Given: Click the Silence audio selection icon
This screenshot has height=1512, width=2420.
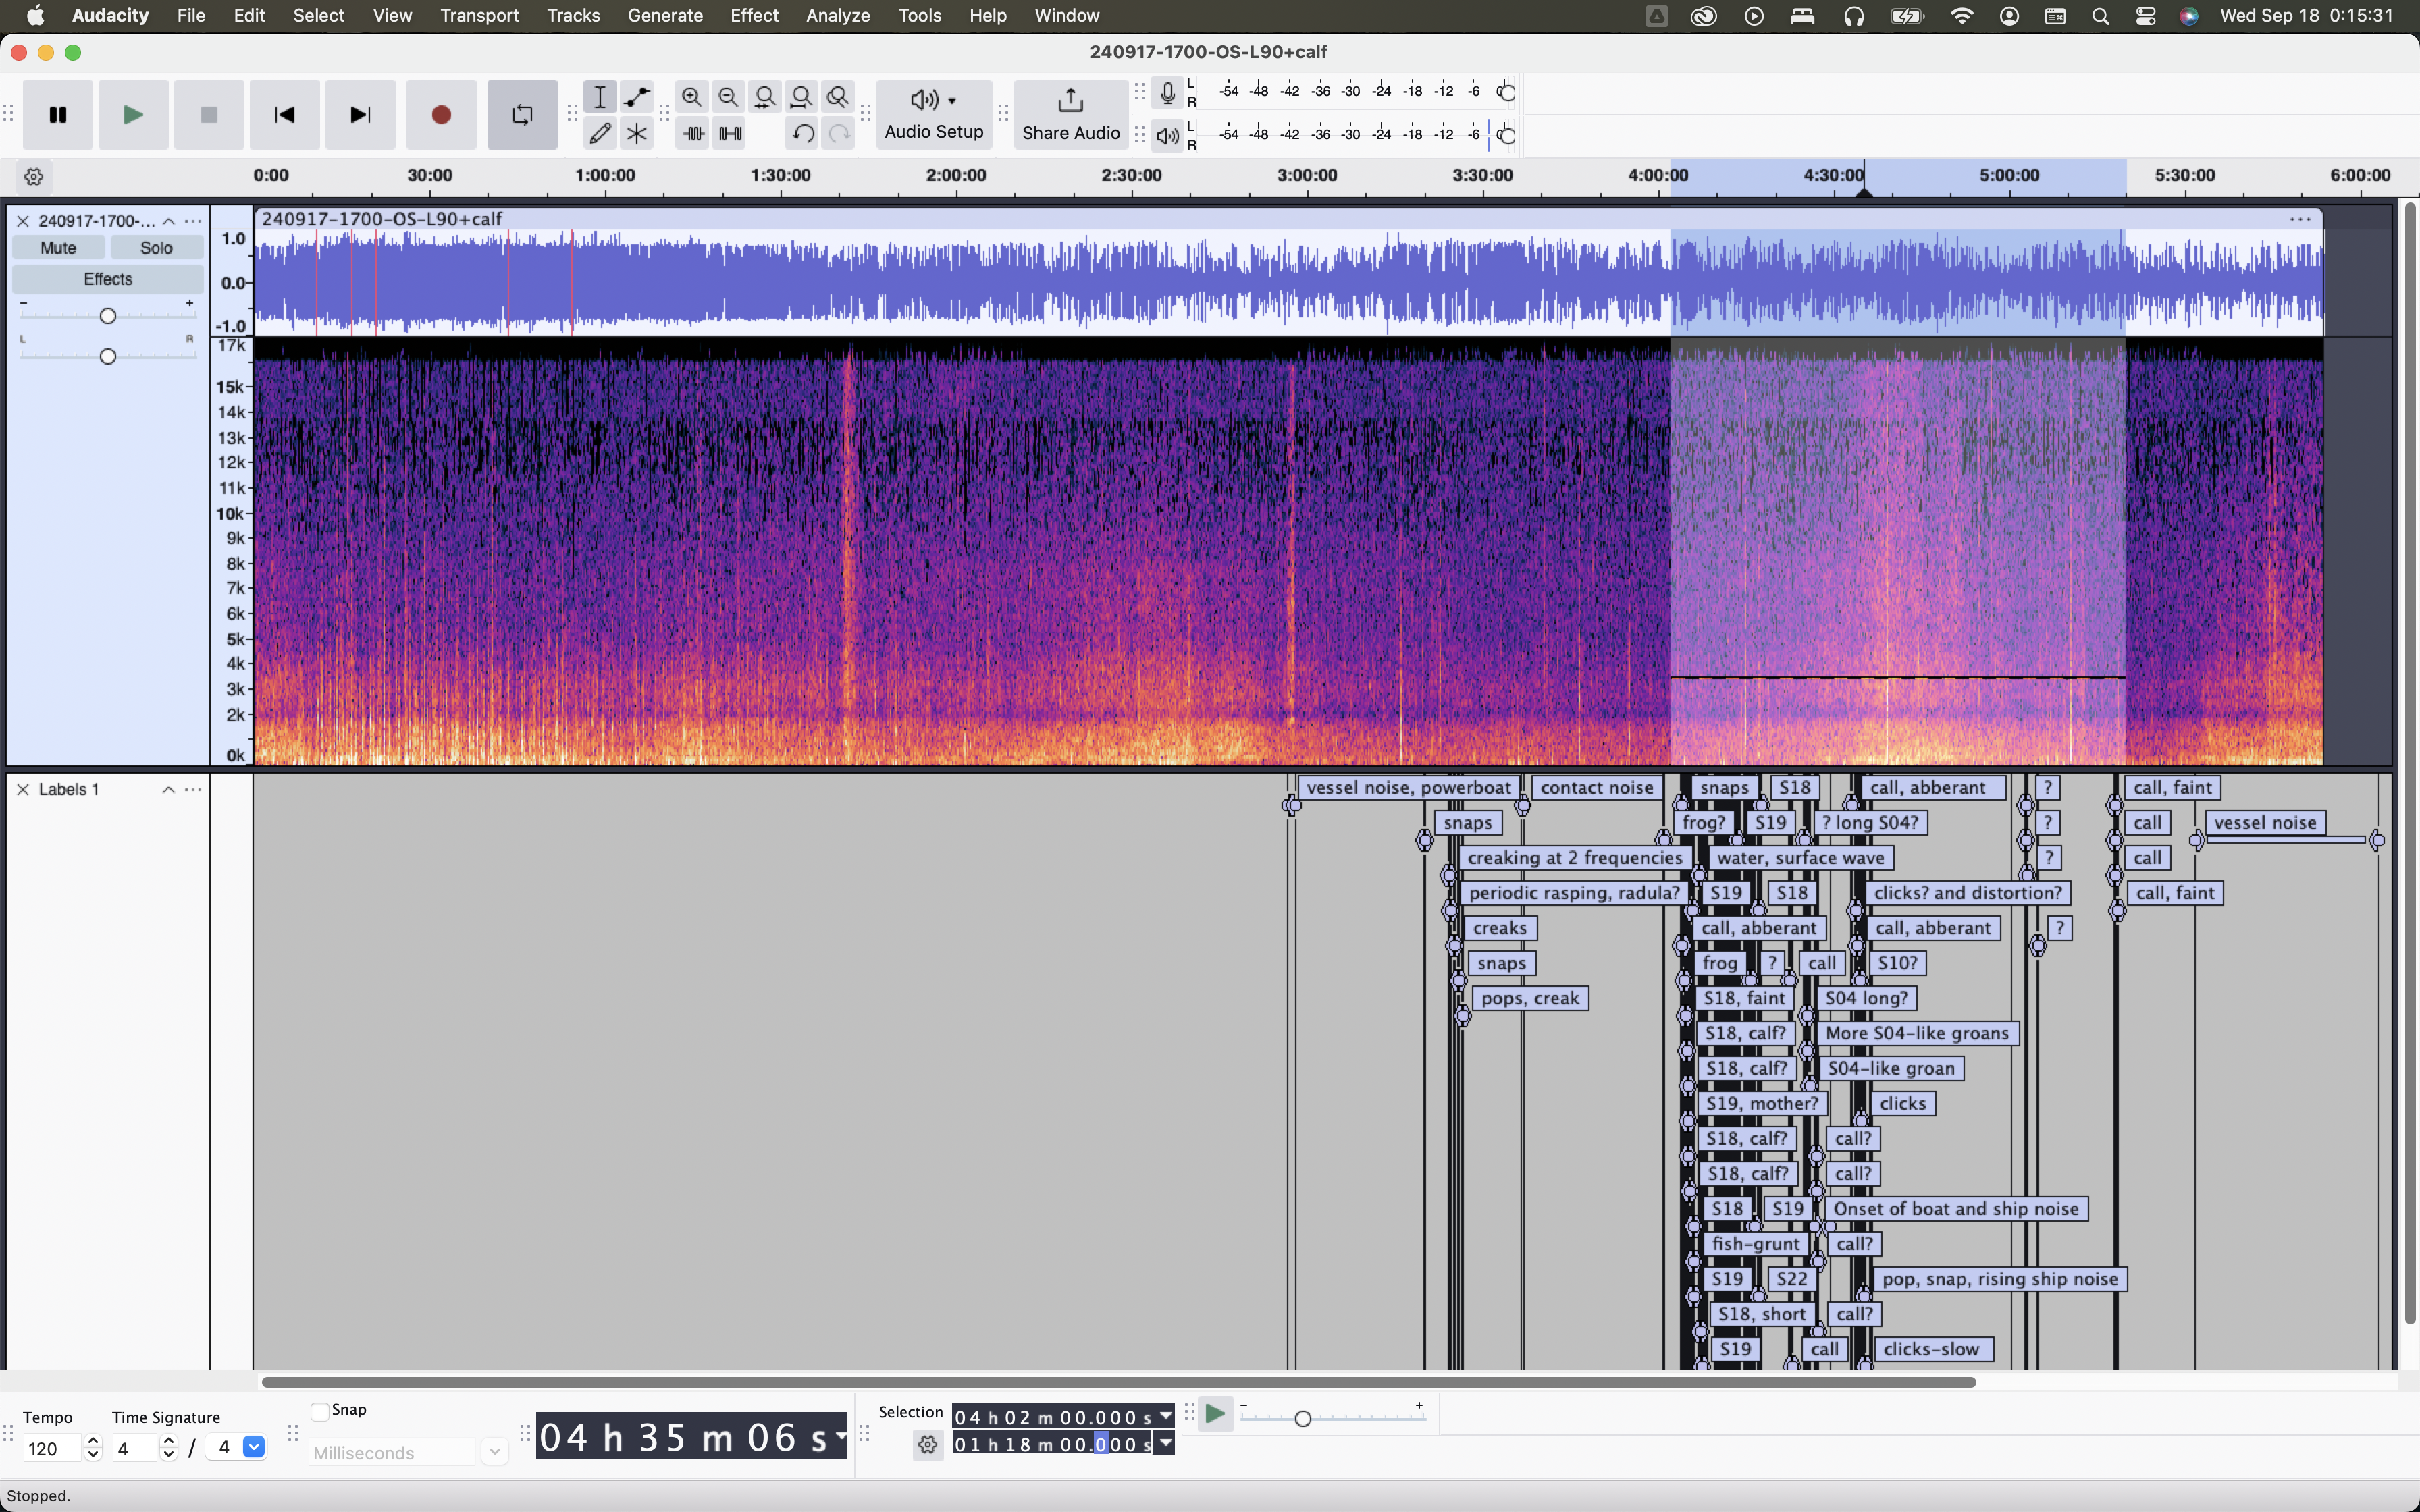Looking at the screenshot, I should coord(731,133).
